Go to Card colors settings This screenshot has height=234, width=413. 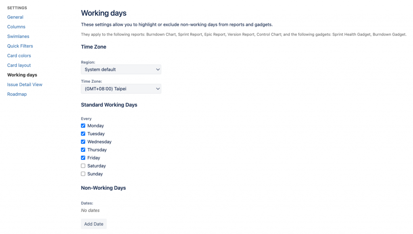(19, 56)
